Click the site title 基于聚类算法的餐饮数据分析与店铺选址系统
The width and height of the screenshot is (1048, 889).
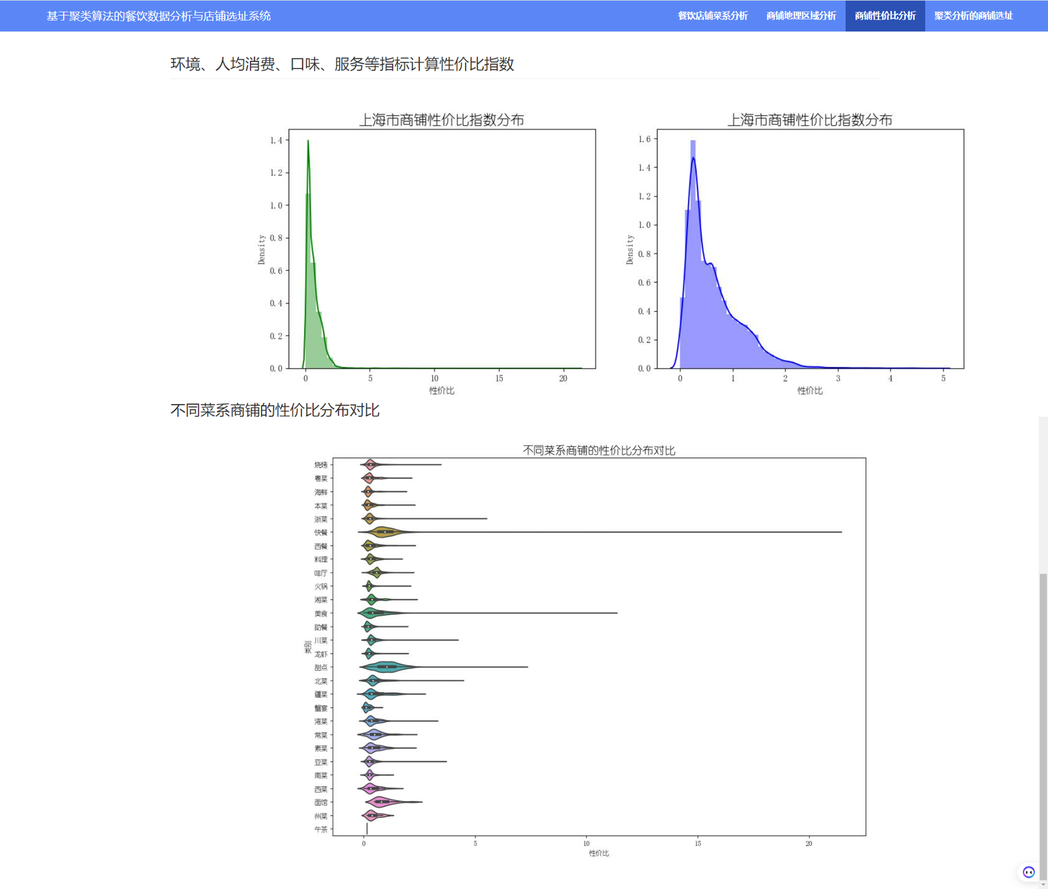[x=158, y=16]
